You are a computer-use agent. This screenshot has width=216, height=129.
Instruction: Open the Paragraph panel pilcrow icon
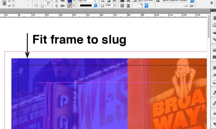pyautogui.click(x=214, y=124)
